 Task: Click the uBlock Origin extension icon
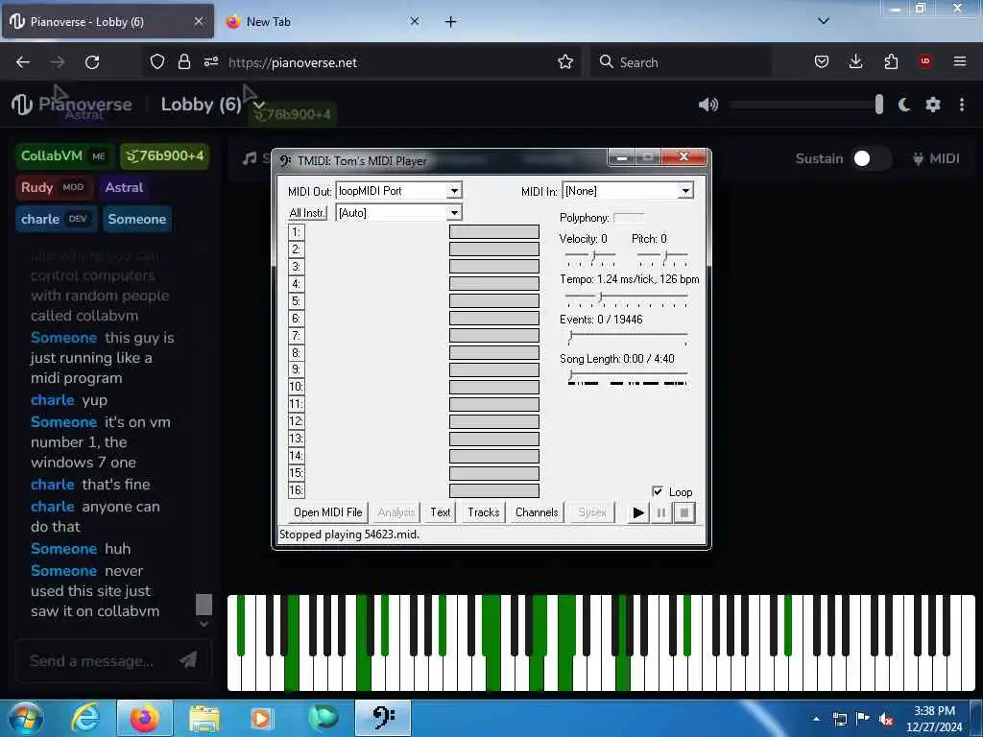click(x=925, y=61)
